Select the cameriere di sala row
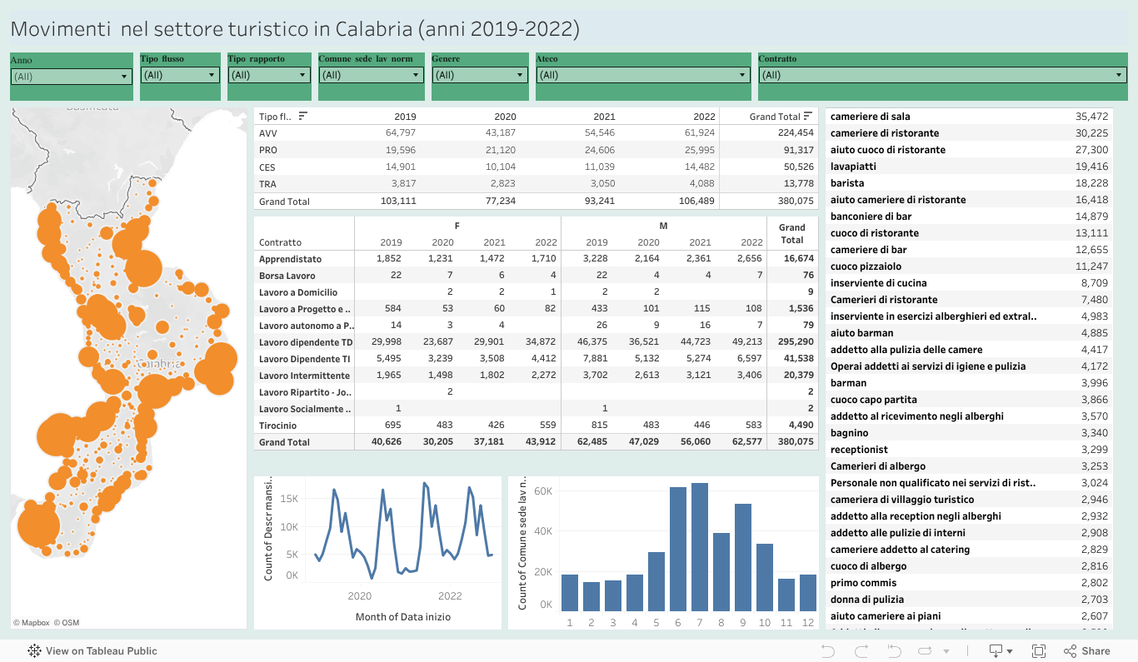This screenshot has width=1138, height=662. 871,117
